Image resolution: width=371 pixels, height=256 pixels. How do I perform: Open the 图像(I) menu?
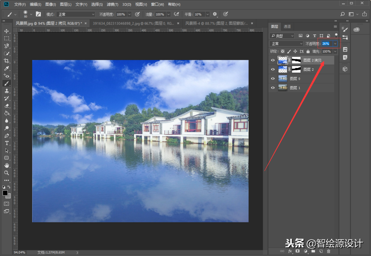click(51, 4)
